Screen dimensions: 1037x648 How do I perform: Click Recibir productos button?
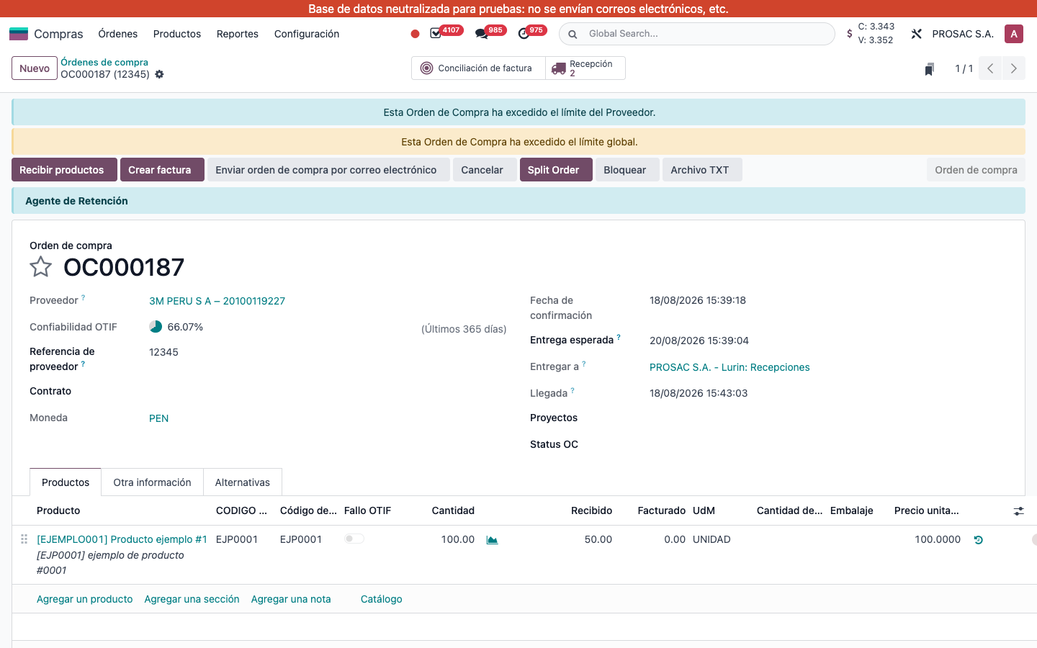click(64, 170)
